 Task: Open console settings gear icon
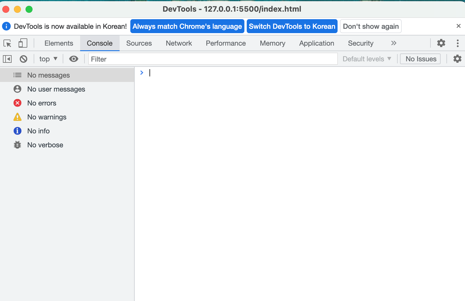click(x=457, y=59)
